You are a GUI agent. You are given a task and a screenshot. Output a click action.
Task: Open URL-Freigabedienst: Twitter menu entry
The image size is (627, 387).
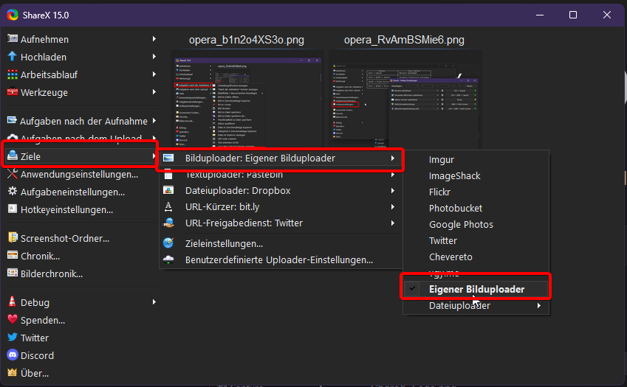click(x=243, y=223)
